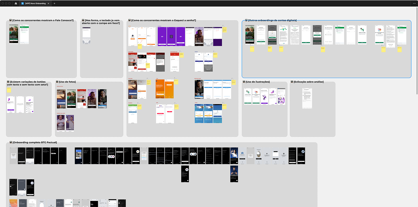This screenshot has width=418, height=207.
Task: Go to the Figma home screen icon
Action: click(16, 3)
